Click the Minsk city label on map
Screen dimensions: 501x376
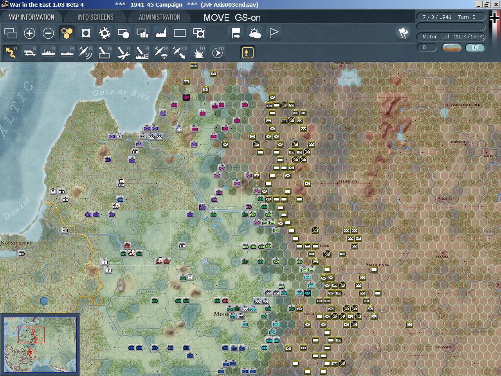222,314
